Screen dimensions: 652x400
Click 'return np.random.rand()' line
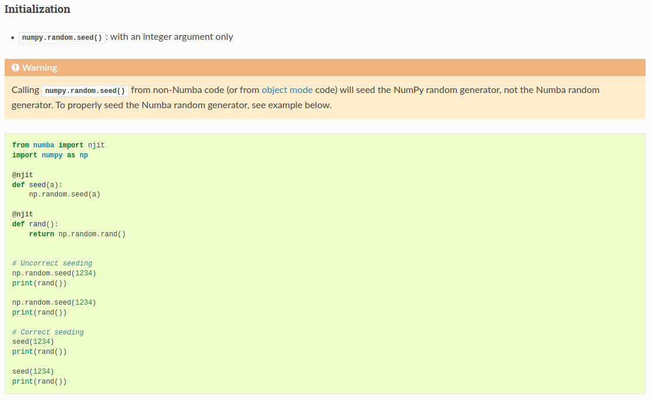[x=77, y=234]
